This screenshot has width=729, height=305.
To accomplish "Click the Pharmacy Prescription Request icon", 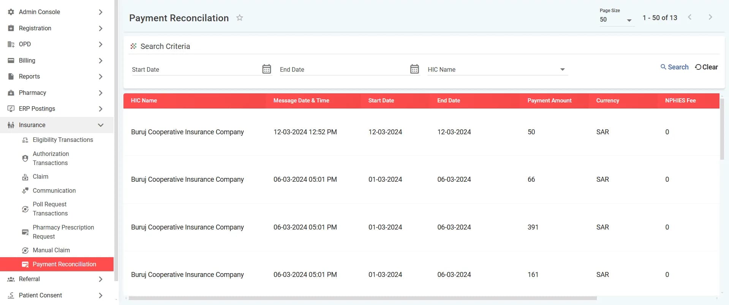I will click(x=25, y=232).
